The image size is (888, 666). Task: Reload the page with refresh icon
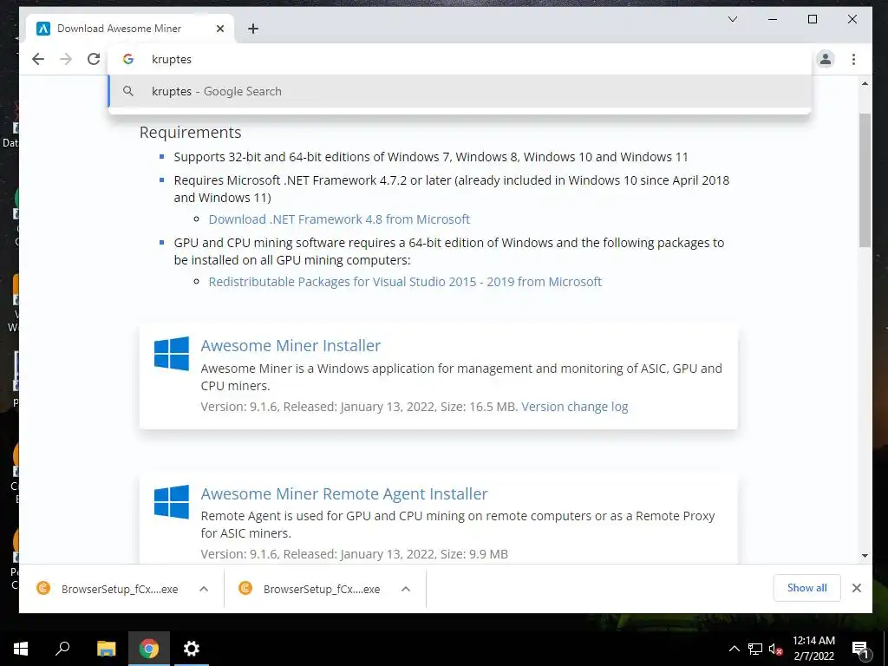point(94,59)
